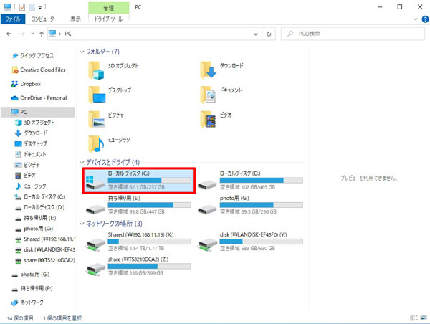Select ネットワーク in the navigation pane
This screenshot has height=324, width=430.
(x=27, y=302)
